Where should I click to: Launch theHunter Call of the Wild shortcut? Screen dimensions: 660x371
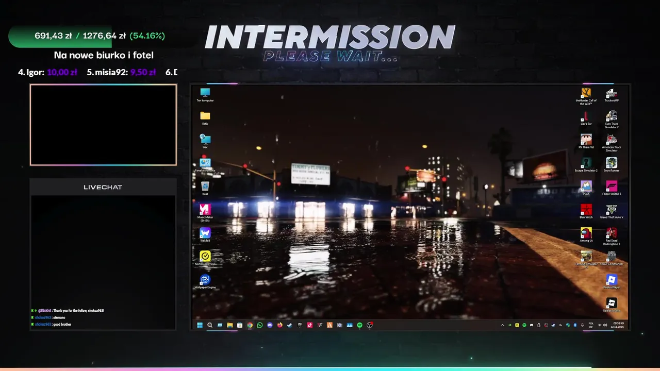[x=586, y=96]
